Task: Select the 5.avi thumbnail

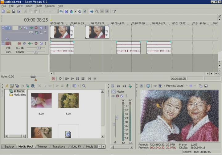Action: pyautogui.click(x=41, y=101)
